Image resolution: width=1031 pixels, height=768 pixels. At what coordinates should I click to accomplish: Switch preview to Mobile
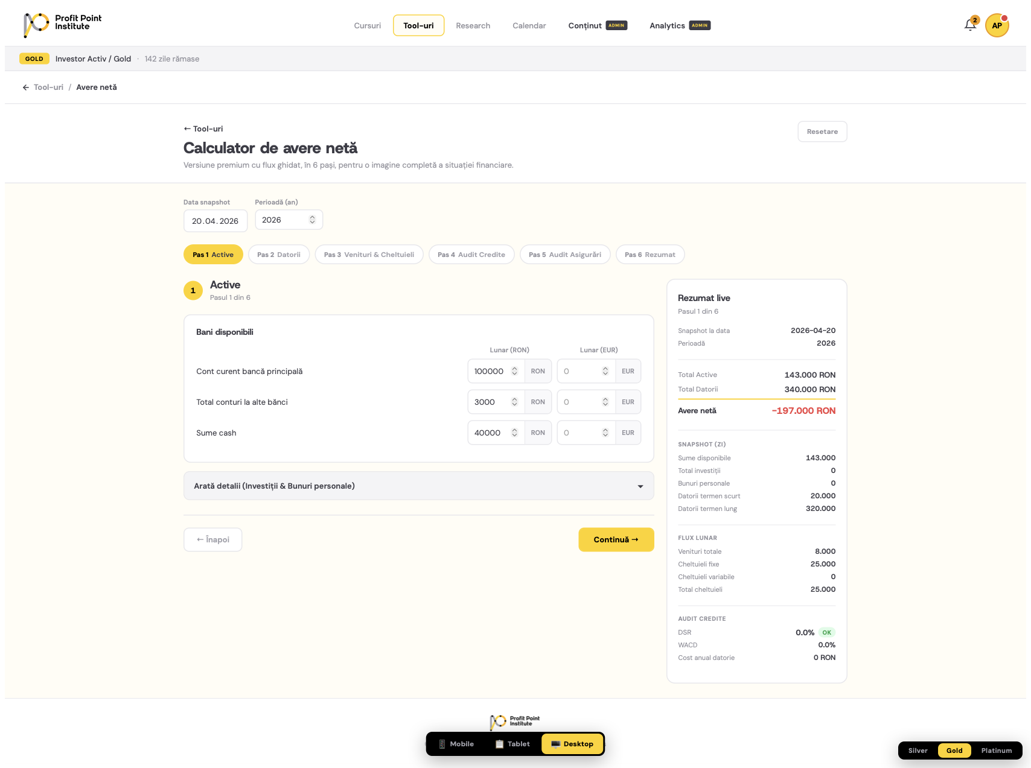(x=457, y=744)
